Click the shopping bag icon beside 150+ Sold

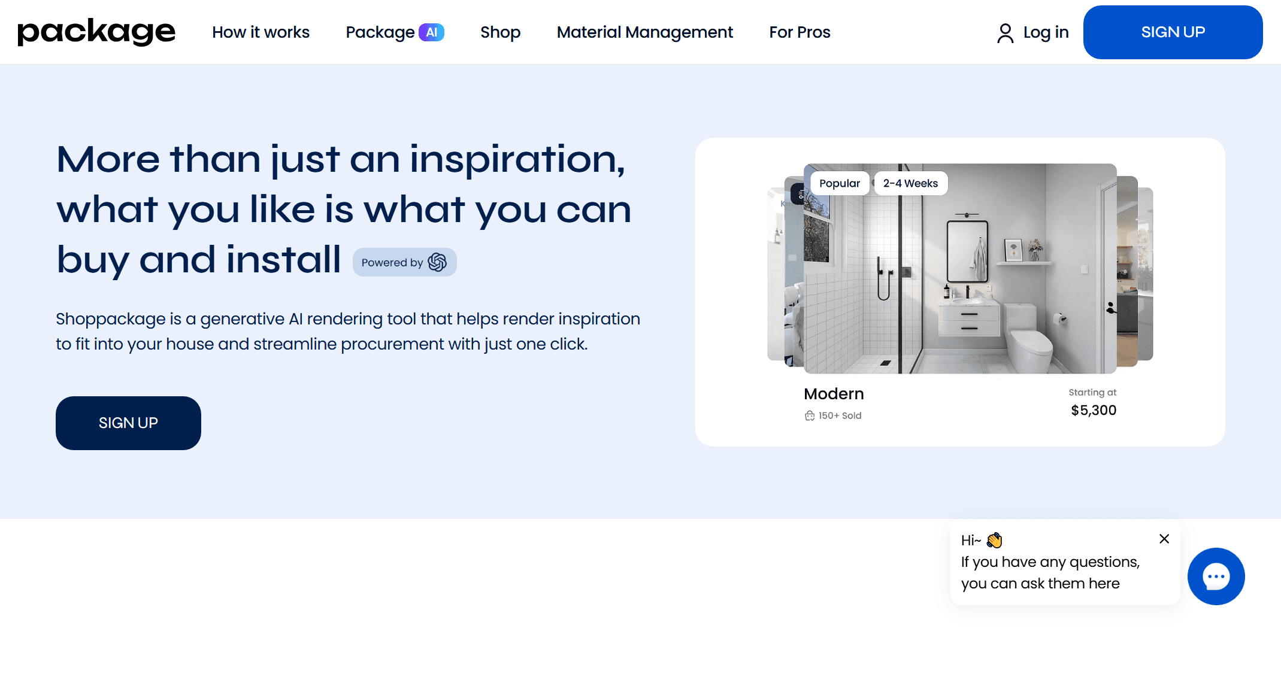(x=810, y=415)
